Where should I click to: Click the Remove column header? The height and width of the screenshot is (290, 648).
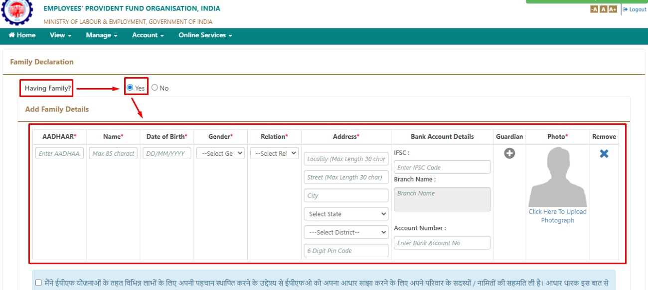(x=604, y=136)
